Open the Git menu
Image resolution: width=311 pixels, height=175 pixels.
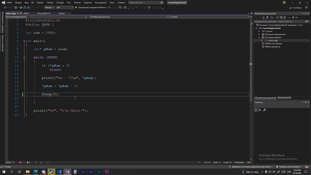(33, 2)
